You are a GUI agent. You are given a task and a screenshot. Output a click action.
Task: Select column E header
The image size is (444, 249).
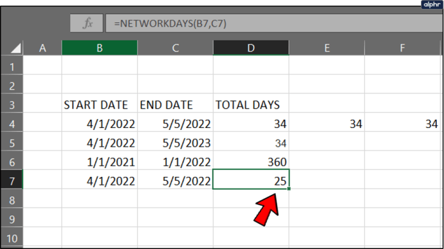pos(327,48)
